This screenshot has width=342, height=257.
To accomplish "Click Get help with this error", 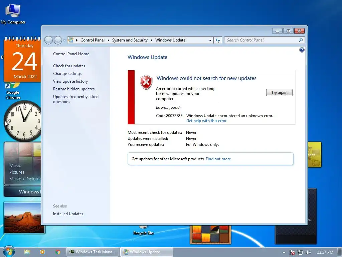I will tap(206, 121).
